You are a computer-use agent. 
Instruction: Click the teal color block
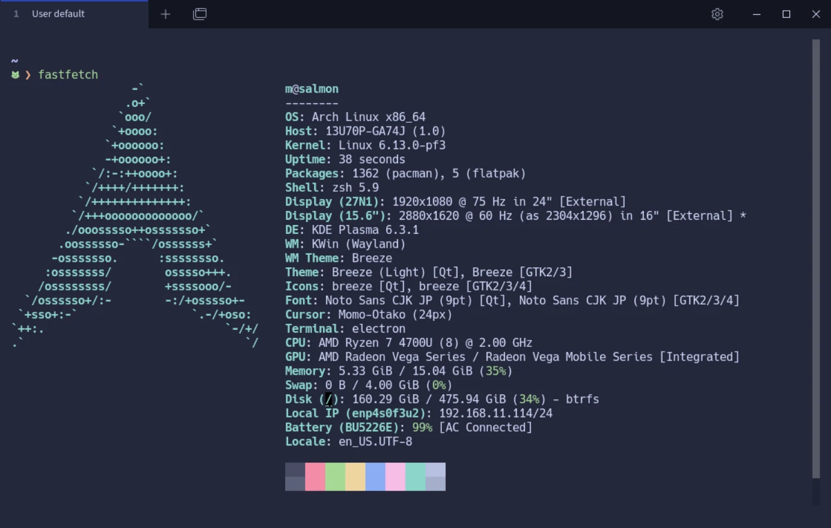(416, 477)
